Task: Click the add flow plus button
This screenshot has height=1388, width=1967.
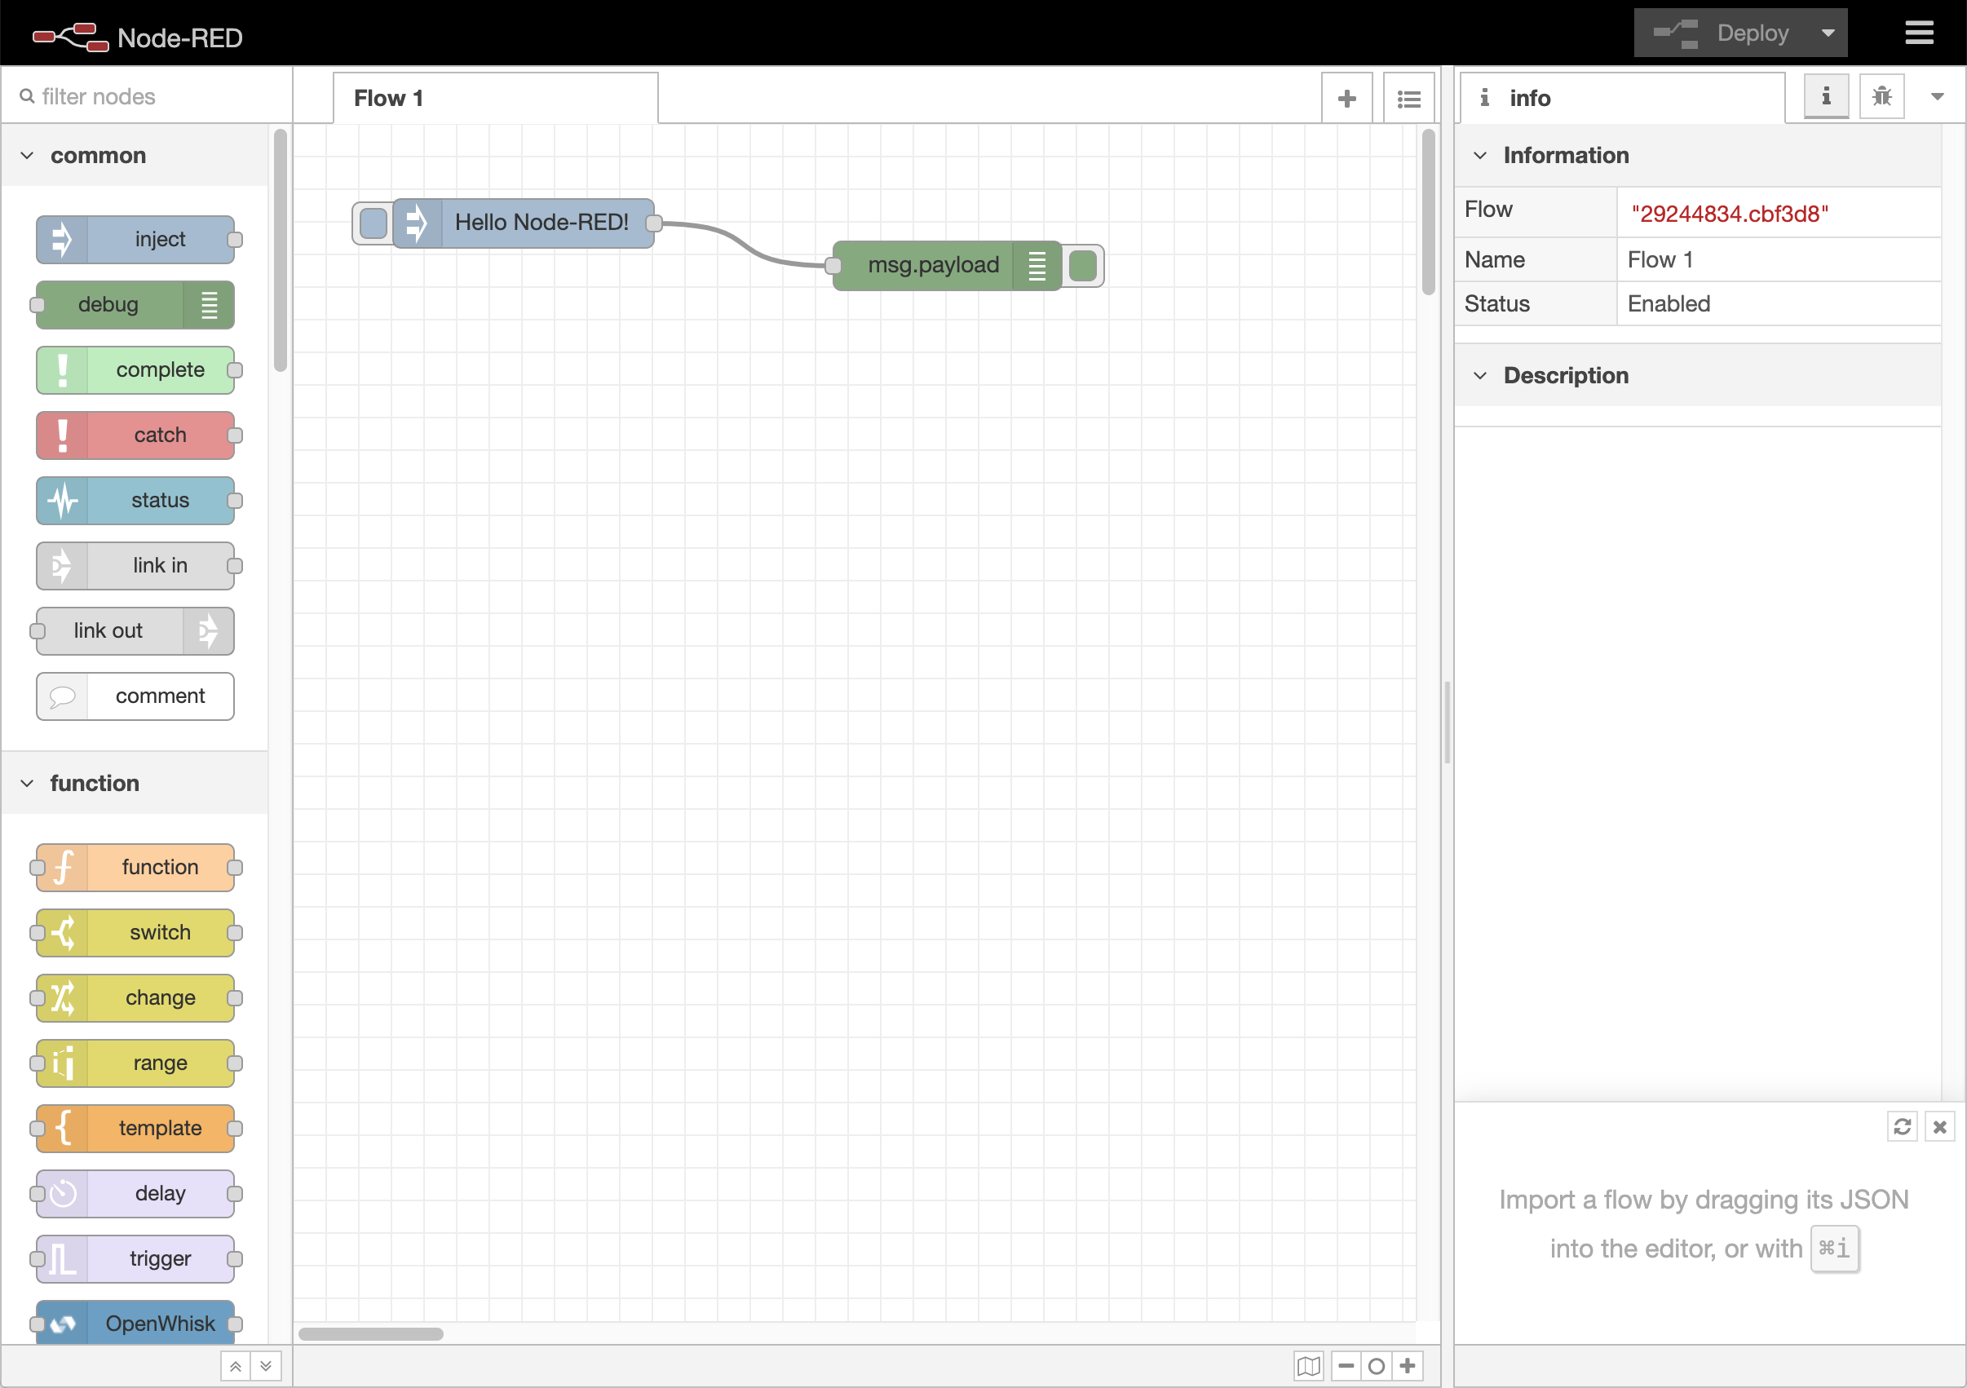Action: (1346, 99)
